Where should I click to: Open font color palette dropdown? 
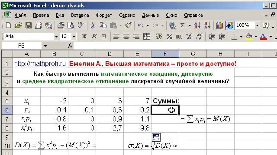click(271, 37)
